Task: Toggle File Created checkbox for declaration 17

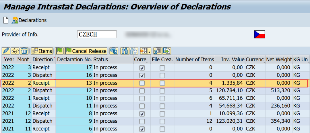Action: pyautogui.click(x=162, y=68)
